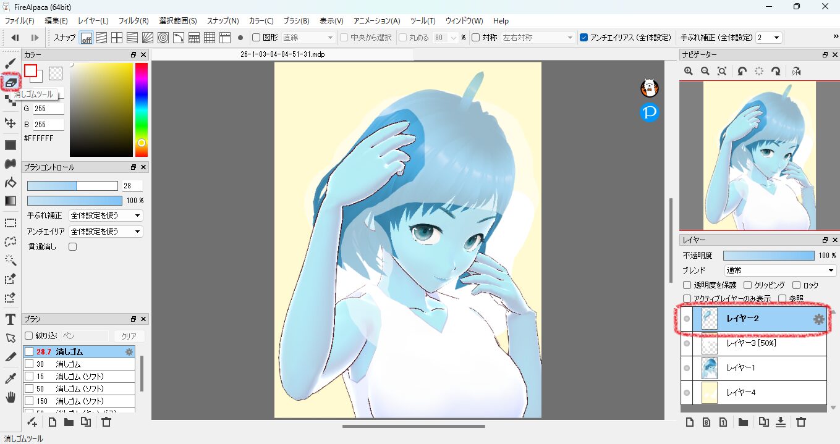Open the フィルタ(R) menu
Screen dimensions: 840x444
click(134, 21)
